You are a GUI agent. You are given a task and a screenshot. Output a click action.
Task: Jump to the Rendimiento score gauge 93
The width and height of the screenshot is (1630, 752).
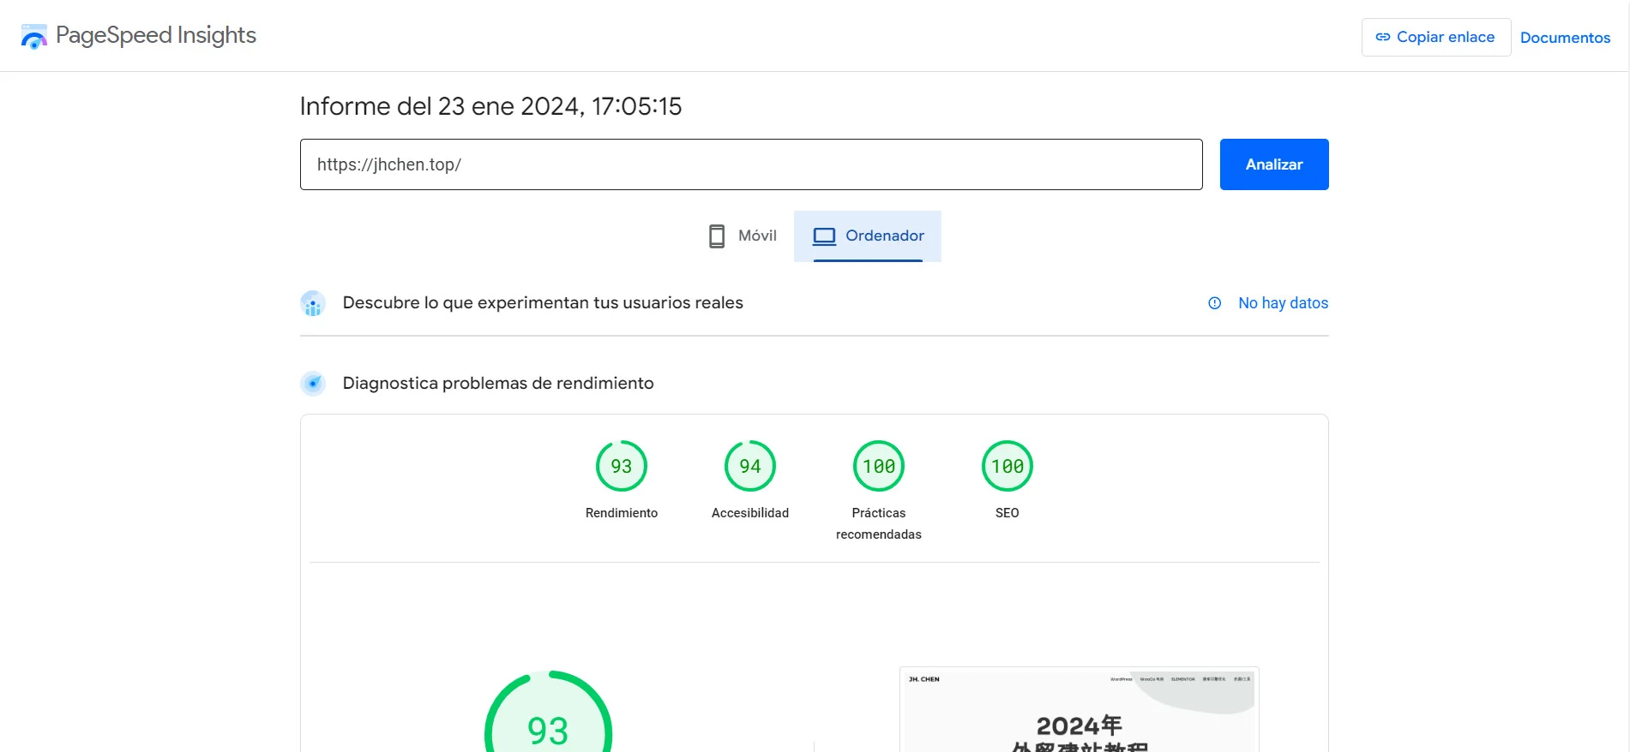click(622, 466)
